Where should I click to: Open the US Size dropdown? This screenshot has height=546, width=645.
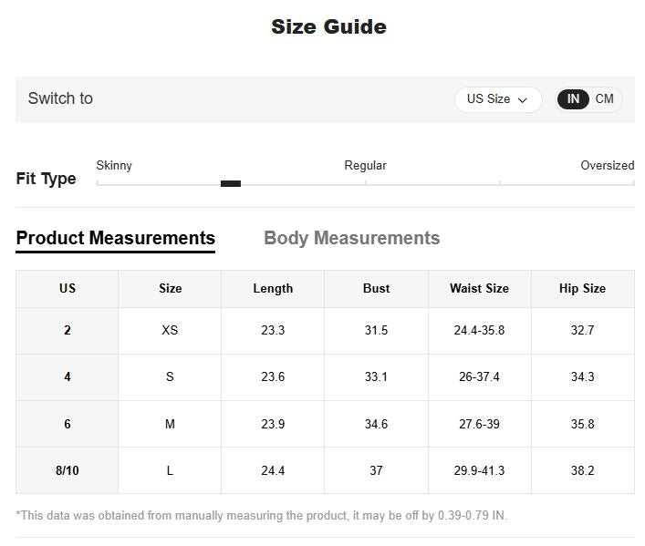pos(497,99)
